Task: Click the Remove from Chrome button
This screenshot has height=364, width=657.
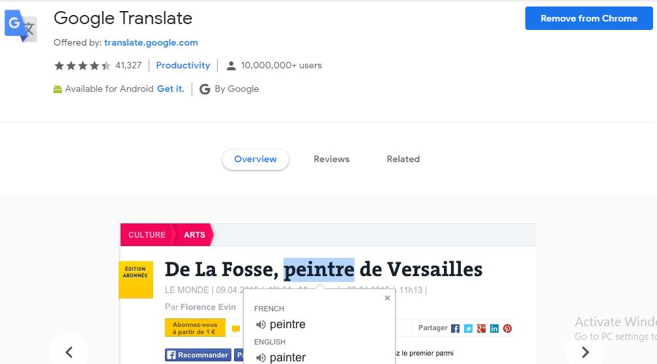Action: point(589,18)
